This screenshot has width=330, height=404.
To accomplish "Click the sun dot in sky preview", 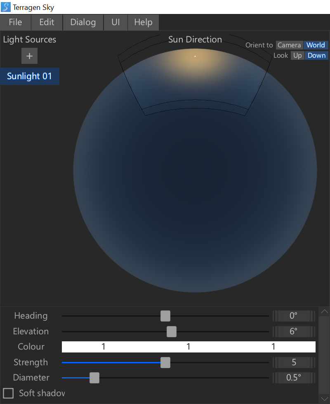I will click(x=195, y=56).
